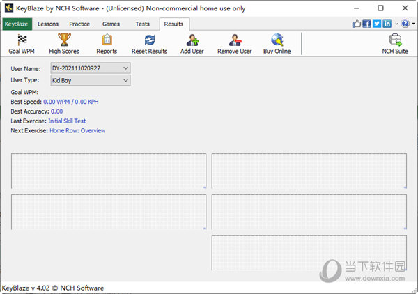The height and width of the screenshot is (294, 418).
Task: Click KeyBlaze app icon in title bar
Action: [x=9, y=8]
